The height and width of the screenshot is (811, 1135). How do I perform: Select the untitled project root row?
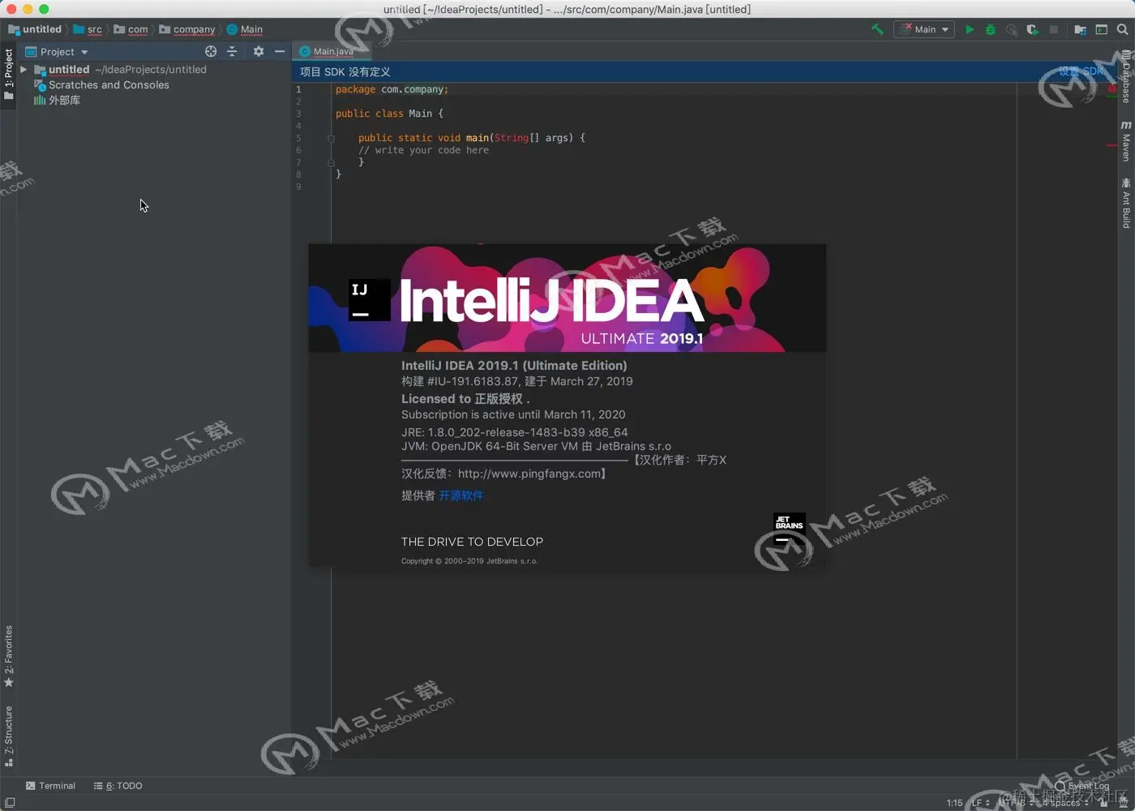tap(154, 70)
